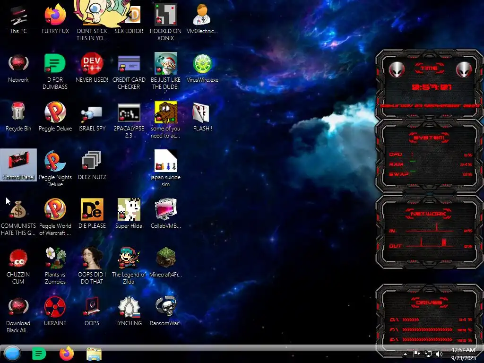Open the VM0Technic shortcut
This screenshot has height=363, width=484.
coord(202,20)
